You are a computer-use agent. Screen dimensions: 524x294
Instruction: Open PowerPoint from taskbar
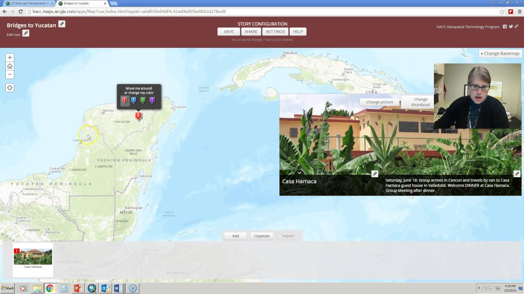pos(78,288)
